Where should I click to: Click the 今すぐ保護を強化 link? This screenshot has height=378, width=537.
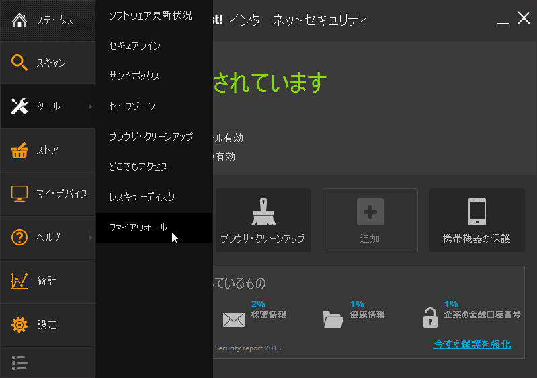click(472, 344)
